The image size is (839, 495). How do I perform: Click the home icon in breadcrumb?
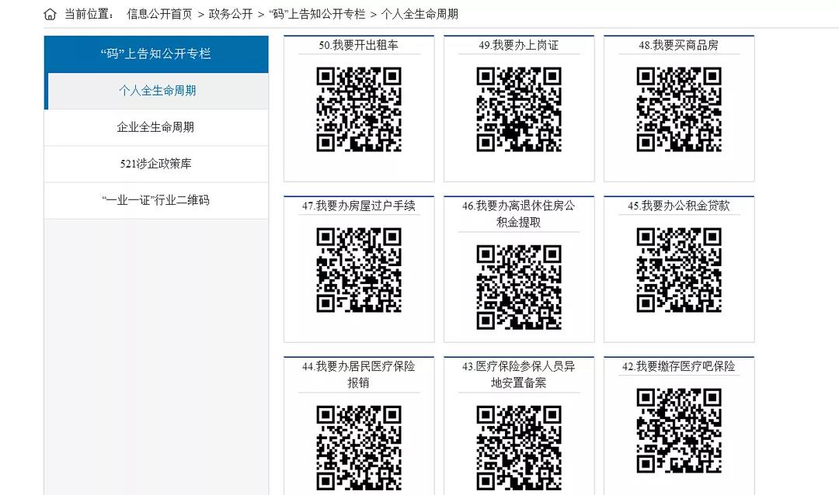[50, 15]
